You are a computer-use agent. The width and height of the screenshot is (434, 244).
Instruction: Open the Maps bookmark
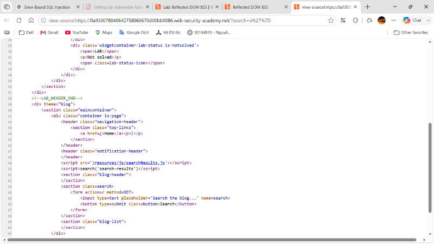(104, 33)
